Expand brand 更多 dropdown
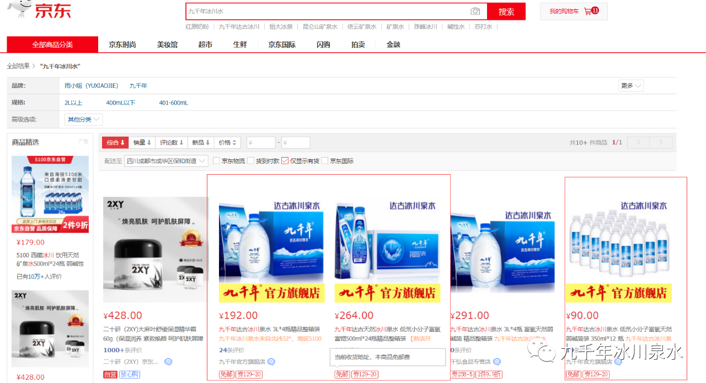Screen dimensions: 706x383 coord(631,85)
